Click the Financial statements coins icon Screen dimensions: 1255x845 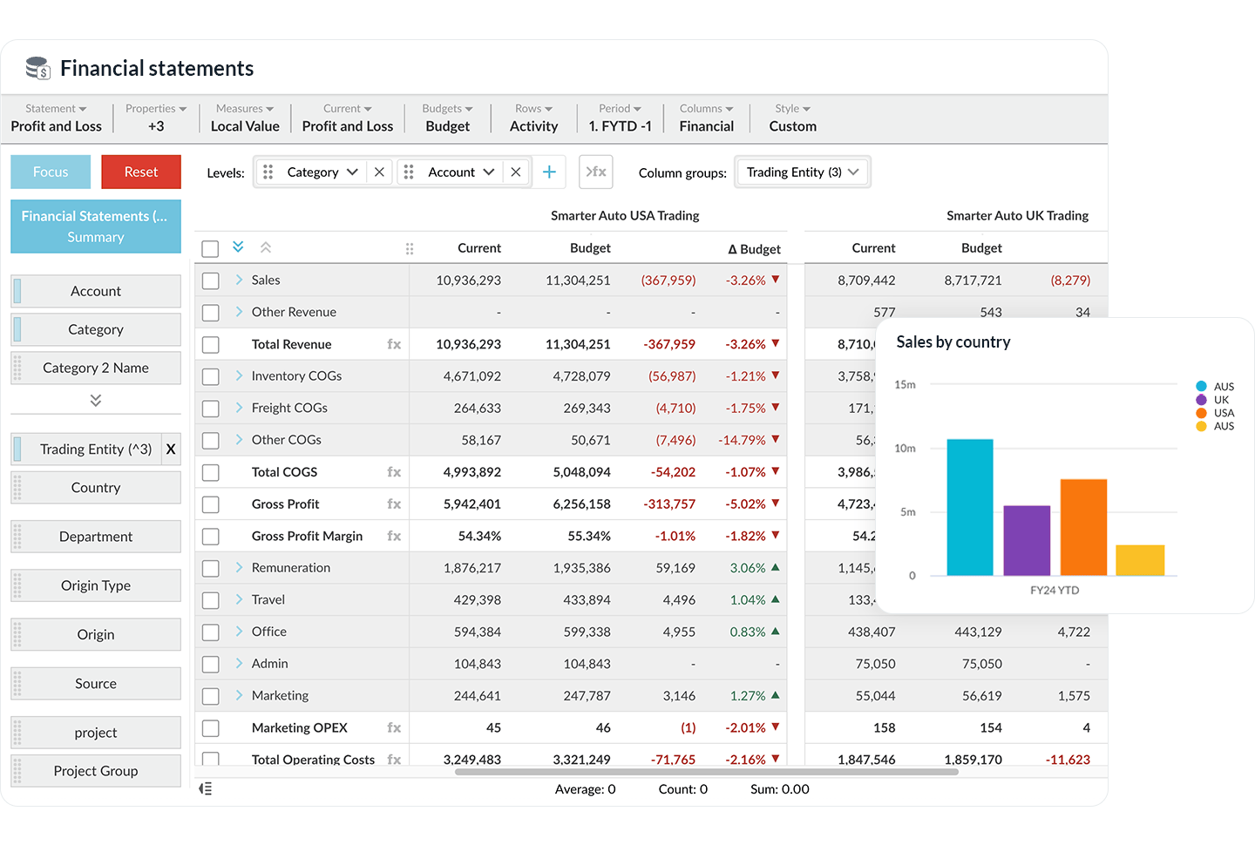[37, 67]
